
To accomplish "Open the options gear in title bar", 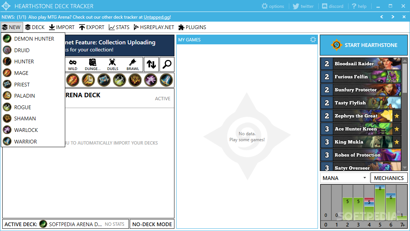I will [x=273, y=6].
